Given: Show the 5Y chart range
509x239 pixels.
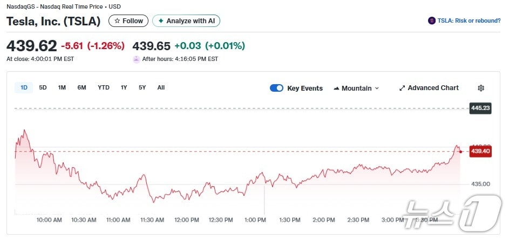Looking at the screenshot, I should (142, 87).
